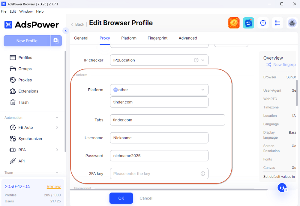Image resolution: width=300 pixels, height=206 pixels.
Task: Click the horizontal scrollbar under the form
Action: click(x=168, y=190)
